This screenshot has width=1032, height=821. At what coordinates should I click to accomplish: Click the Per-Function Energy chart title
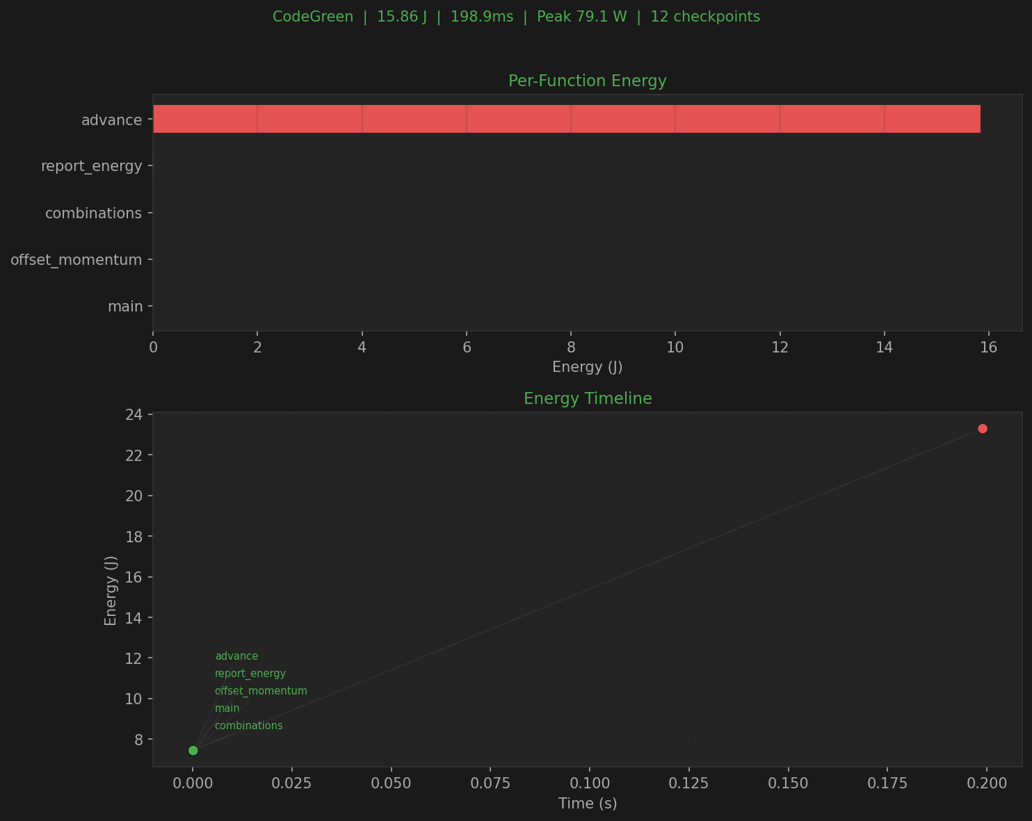tap(587, 81)
